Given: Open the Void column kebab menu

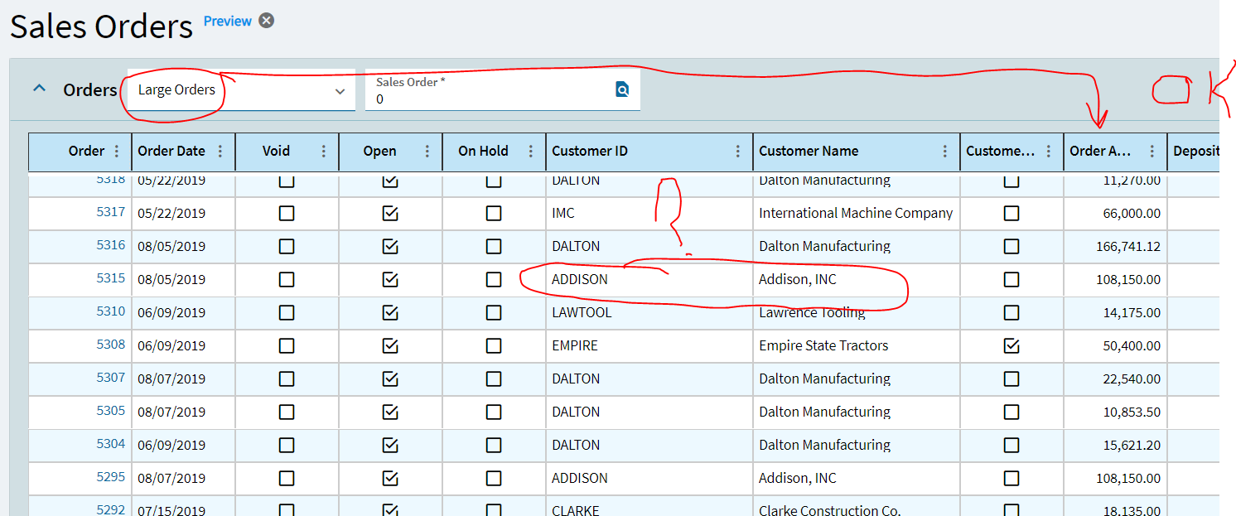Looking at the screenshot, I should click(324, 152).
